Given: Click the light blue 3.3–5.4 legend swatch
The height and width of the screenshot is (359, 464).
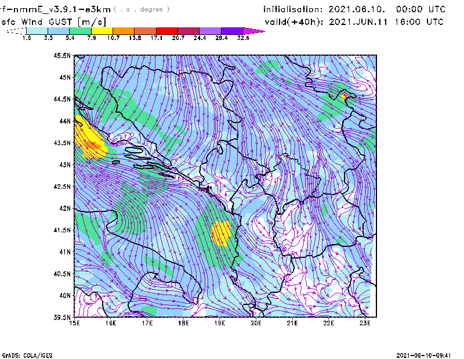Looking at the screenshot, I should (59, 31).
